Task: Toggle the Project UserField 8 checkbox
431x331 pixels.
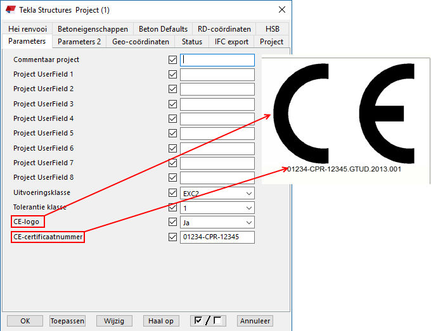Action: [x=172, y=177]
